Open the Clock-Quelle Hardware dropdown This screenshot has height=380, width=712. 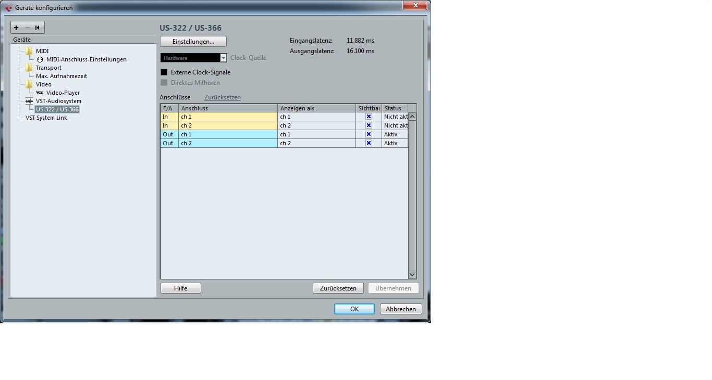(x=194, y=58)
